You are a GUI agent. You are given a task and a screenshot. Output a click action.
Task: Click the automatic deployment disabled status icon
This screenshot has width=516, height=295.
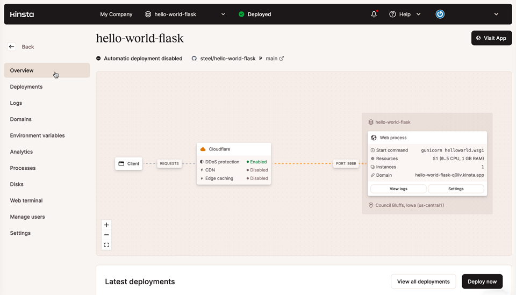98,59
